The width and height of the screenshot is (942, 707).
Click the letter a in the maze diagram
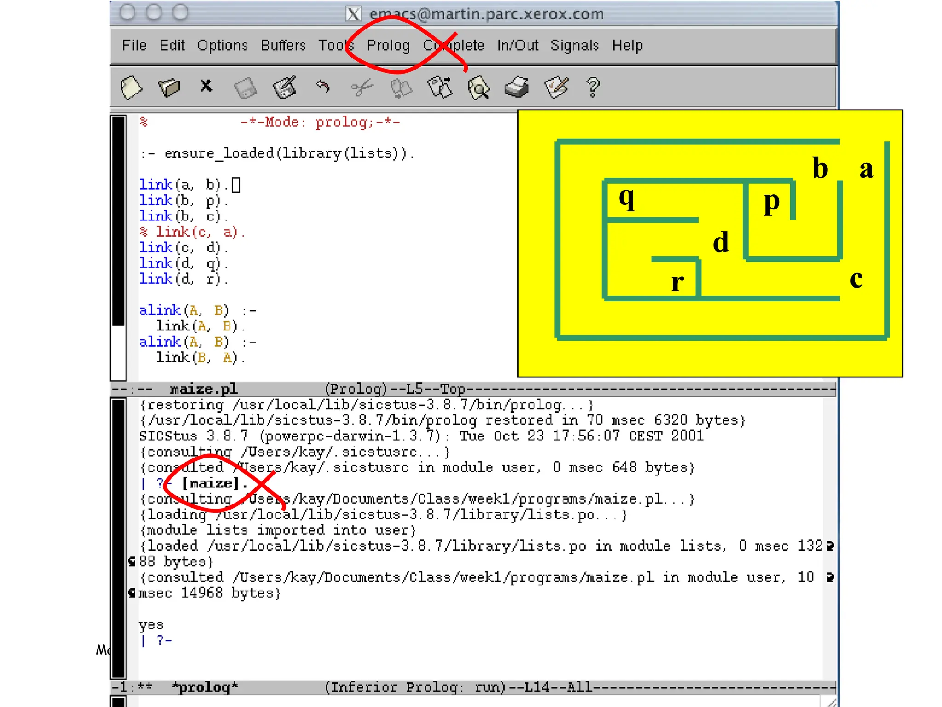[867, 168]
